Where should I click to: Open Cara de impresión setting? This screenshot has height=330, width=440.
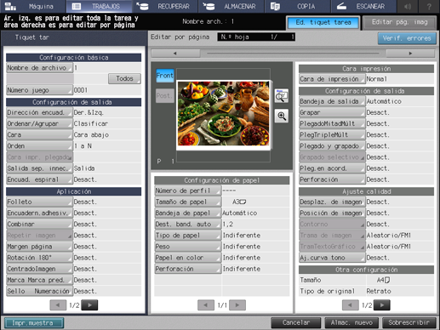332,79
